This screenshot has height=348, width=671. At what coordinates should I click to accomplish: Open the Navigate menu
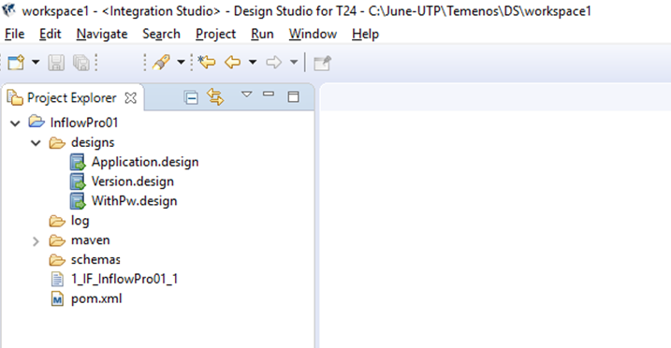[x=102, y=34]
